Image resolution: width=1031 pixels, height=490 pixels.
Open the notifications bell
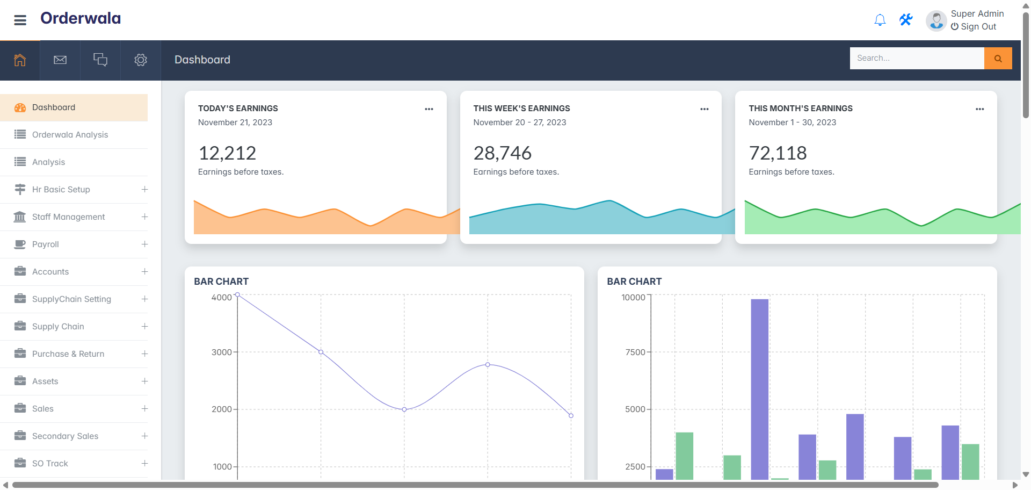[x=880, y=20]
